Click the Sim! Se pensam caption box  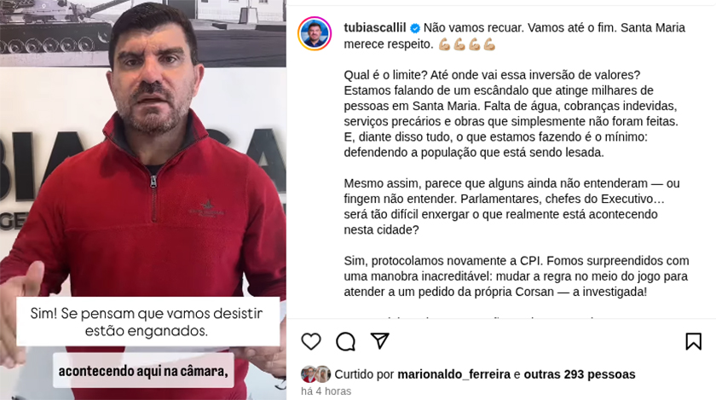148,322
